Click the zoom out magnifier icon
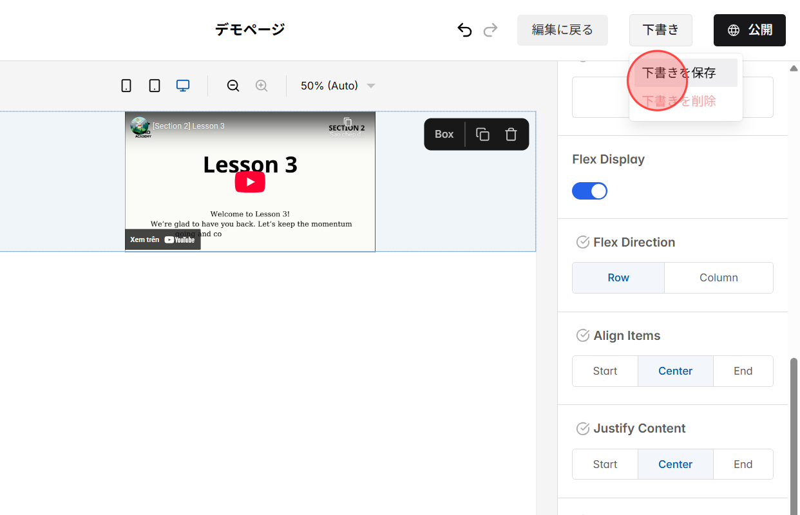This screenshot has height=515, width=800. pyautogui.click(x=233, y=85)
